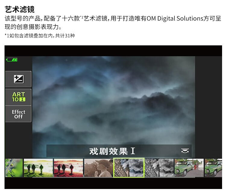Click the battery level indicator
Screen dimensions: 226x195
click(x=12, y=59)
